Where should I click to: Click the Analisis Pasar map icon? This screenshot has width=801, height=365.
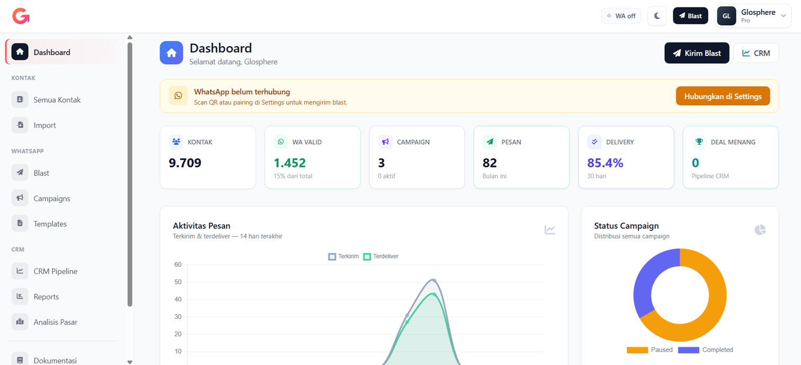click(20, 322)
